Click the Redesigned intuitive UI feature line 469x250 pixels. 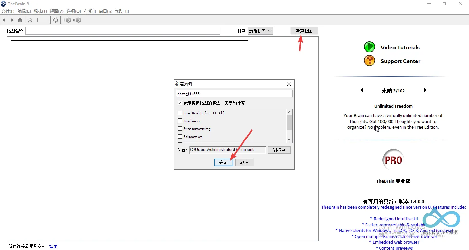pyautogui.click(x=394, y=219)
